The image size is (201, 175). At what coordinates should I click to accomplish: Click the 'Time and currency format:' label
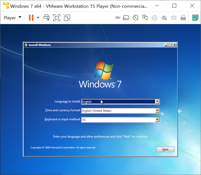[x=63, y=110]
